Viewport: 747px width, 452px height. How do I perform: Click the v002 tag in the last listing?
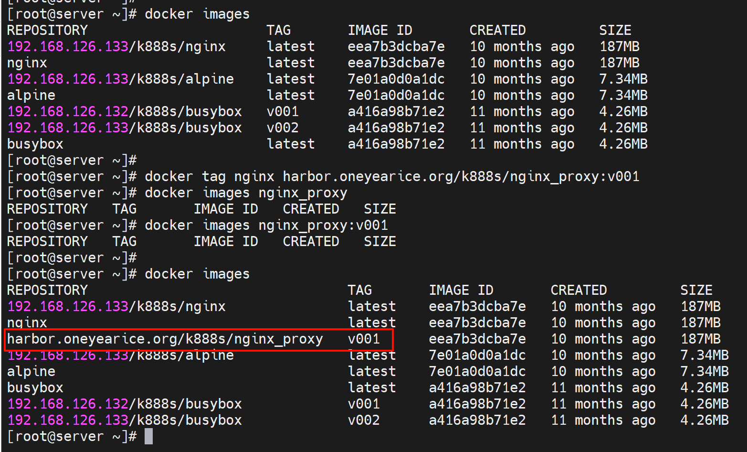pos(364,420)
